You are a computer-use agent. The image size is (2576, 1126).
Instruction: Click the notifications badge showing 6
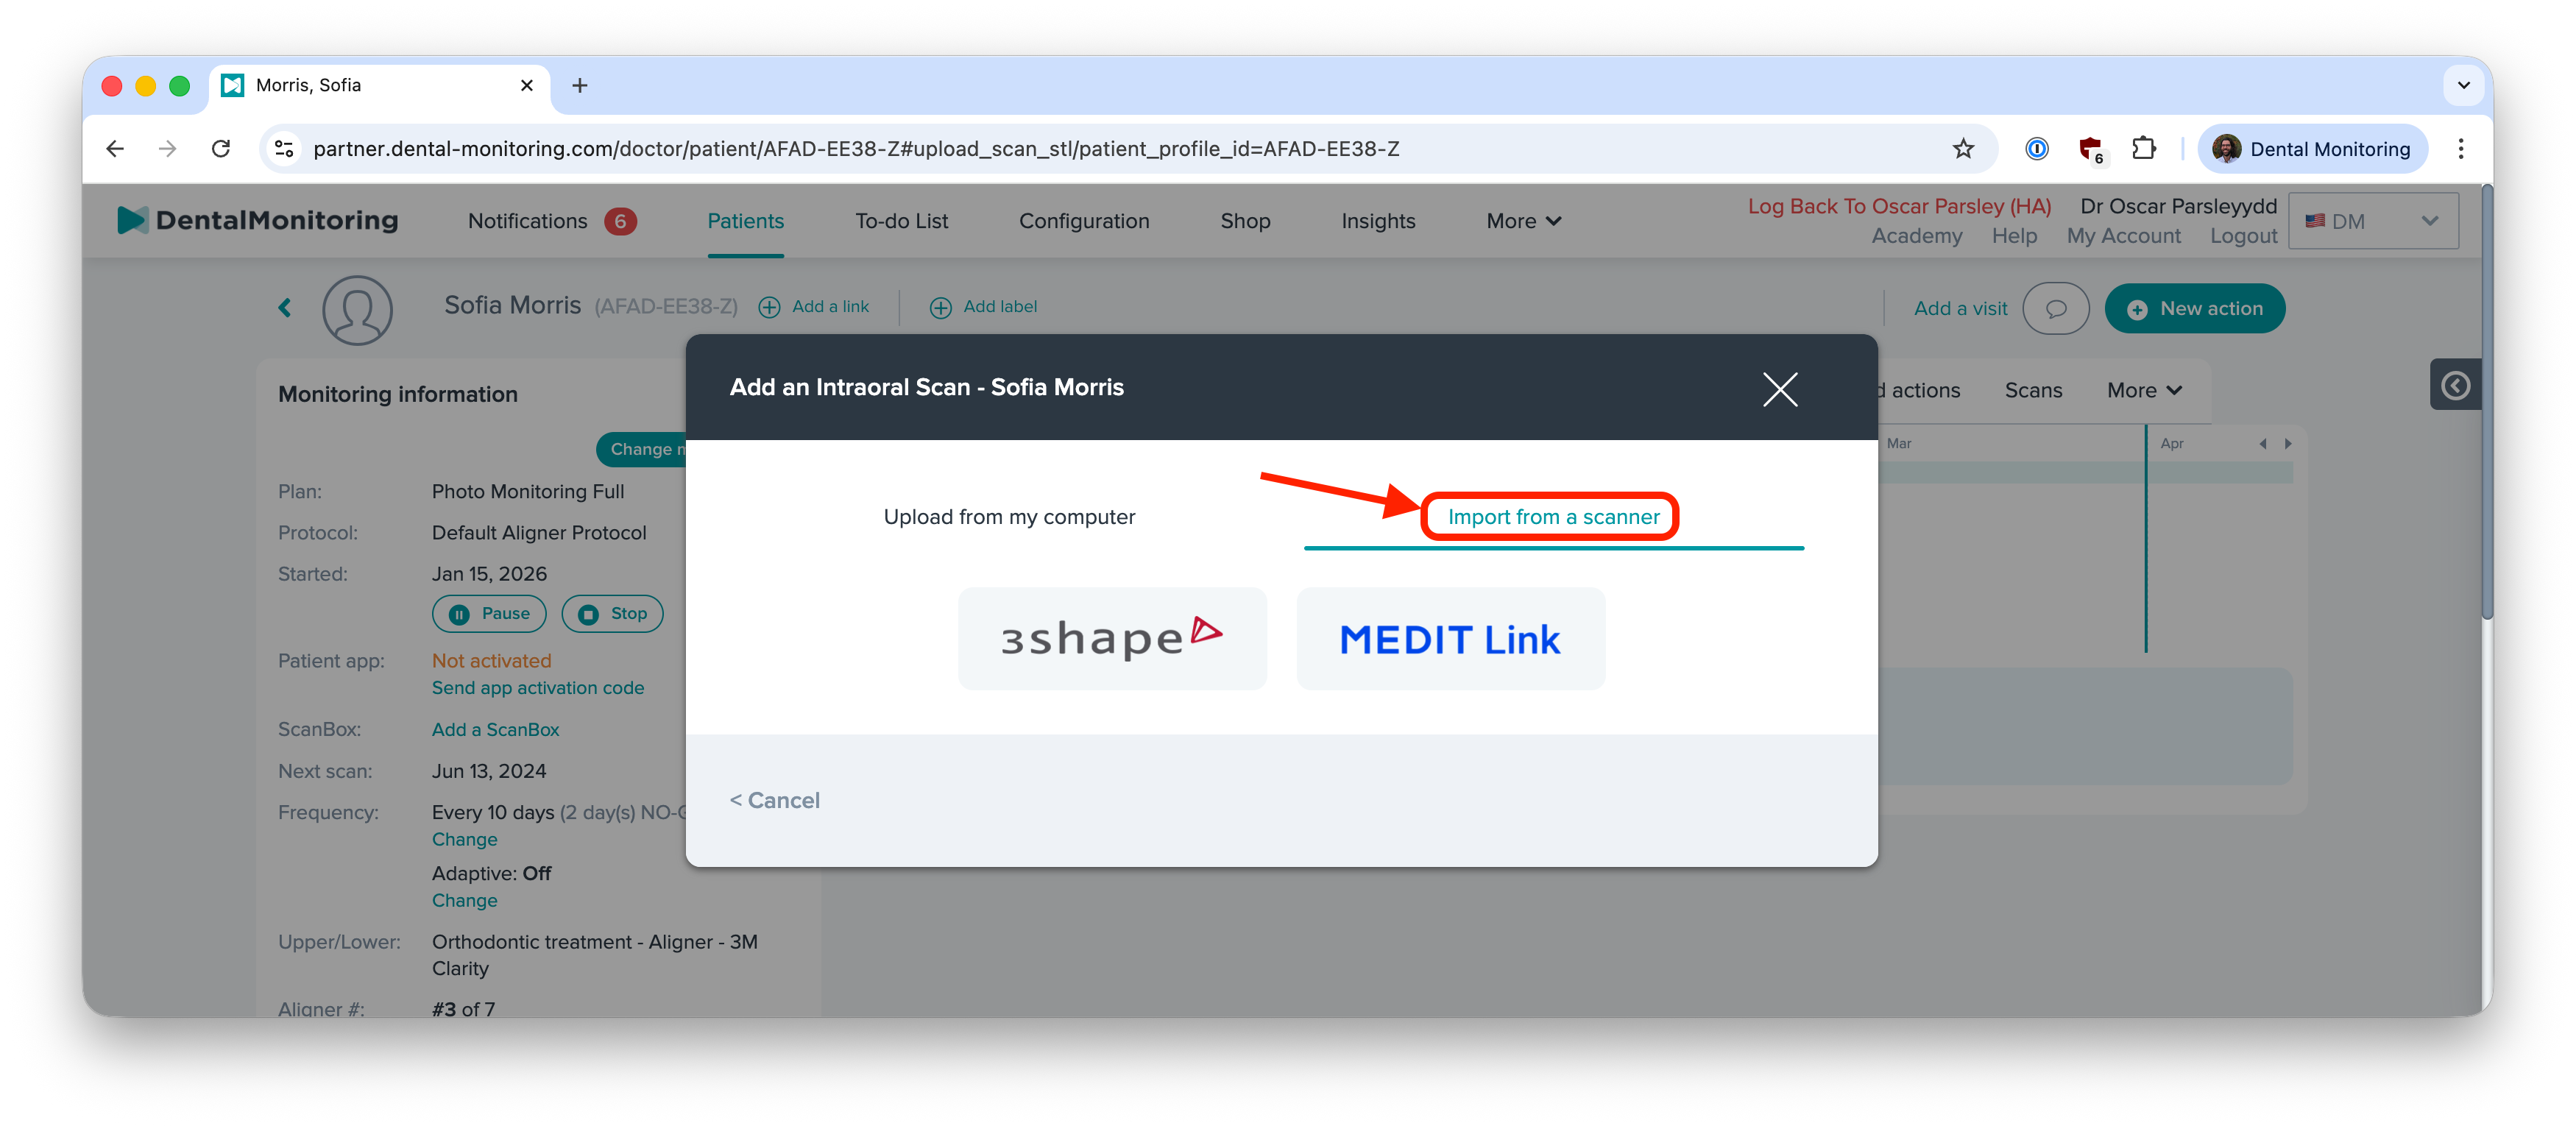[x=619, y=221]
